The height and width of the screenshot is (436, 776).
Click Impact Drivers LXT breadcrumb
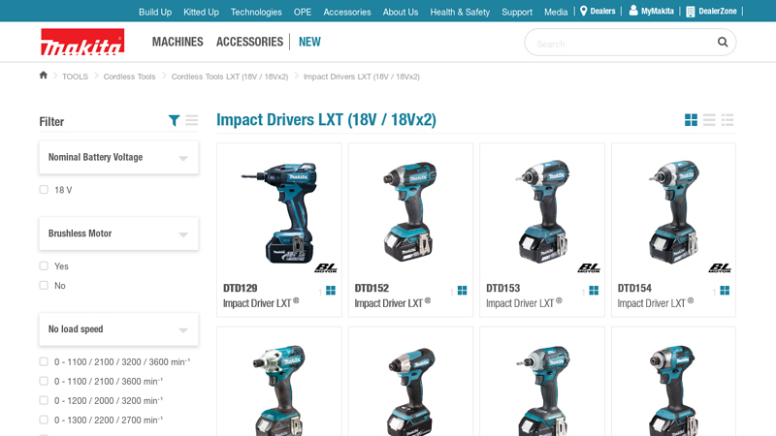[361, 77]
